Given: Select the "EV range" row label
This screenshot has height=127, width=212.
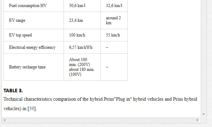Looking at the screenshot, I should 34,20.
